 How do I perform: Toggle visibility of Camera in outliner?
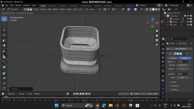tap(188, 19)
